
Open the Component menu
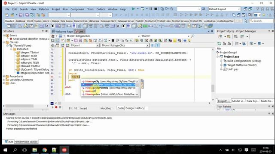click(x=77, y=9)
